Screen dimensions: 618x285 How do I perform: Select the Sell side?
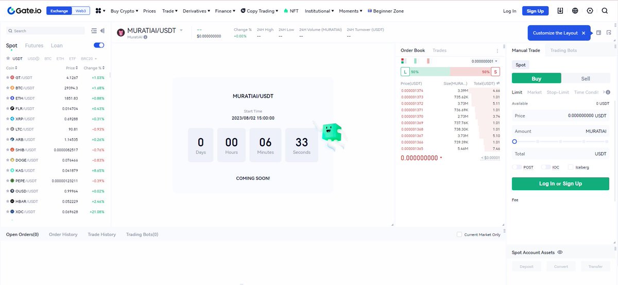pyautogui.click(x=586, y=78)
